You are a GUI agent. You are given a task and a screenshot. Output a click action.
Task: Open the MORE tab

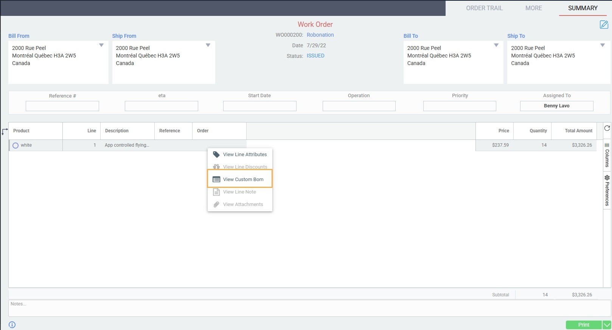coord(533,8)
